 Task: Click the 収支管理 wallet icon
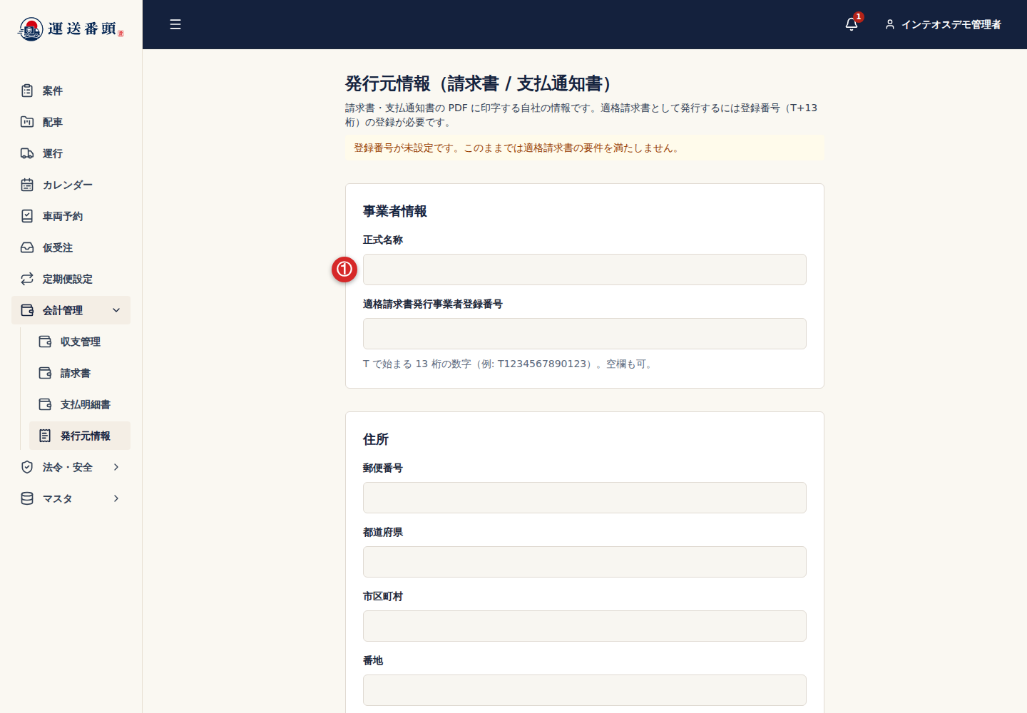click(x=45, y=342)
